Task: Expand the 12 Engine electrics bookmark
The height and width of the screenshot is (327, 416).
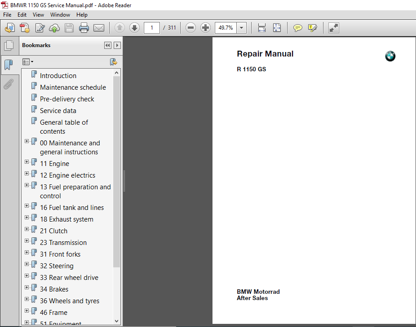Action: click(27, 173)
